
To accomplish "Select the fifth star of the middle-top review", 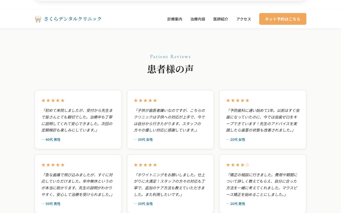I will (x=155, y=100).
